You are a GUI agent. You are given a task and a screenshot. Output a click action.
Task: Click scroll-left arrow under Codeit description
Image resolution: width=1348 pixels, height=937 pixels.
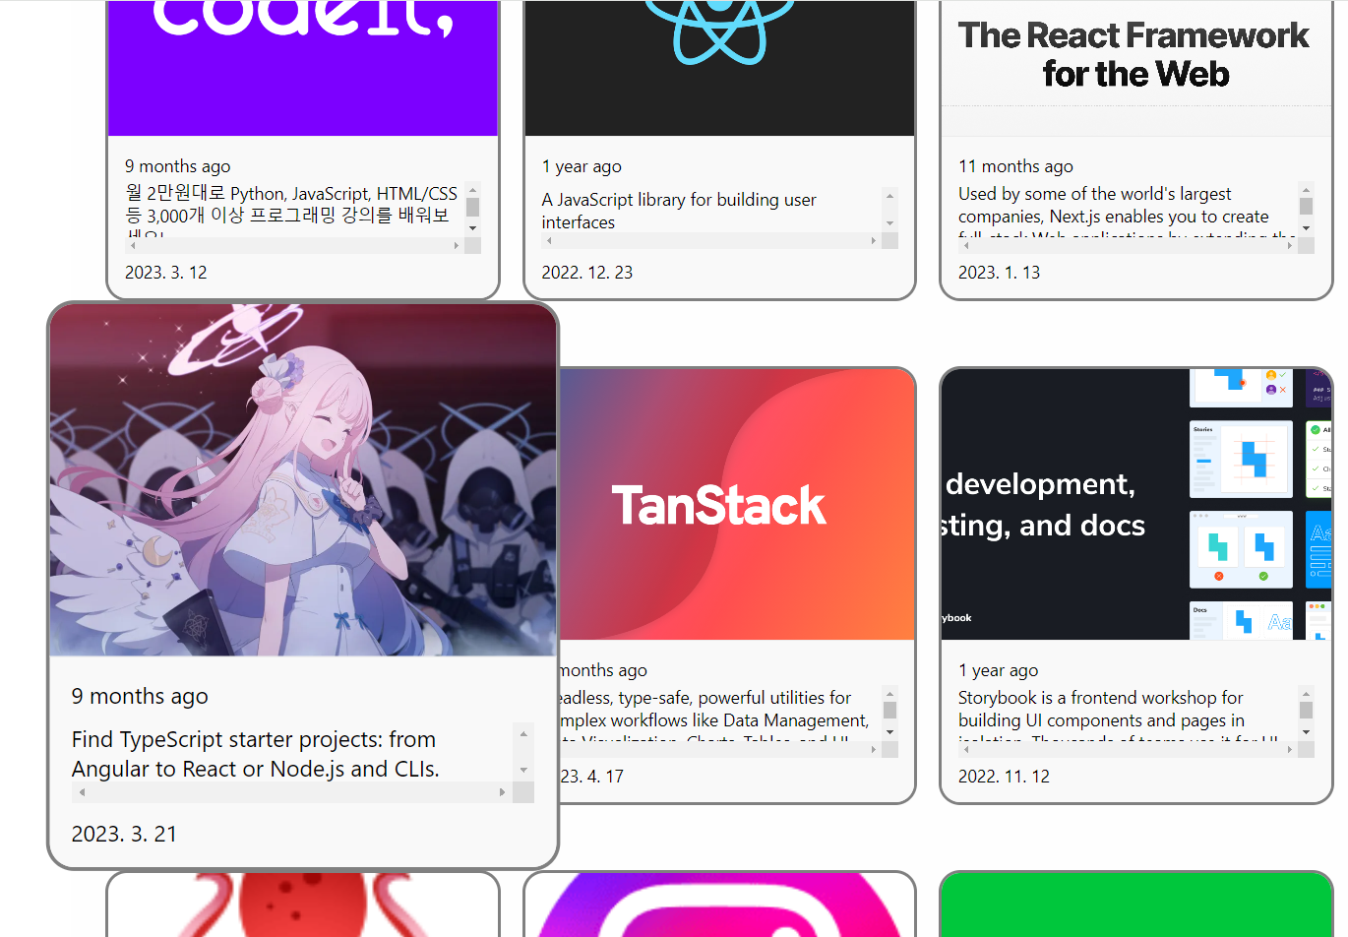[133, 245]
